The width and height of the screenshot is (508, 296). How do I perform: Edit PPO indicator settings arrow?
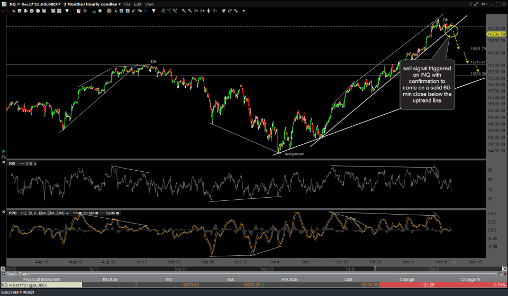[67, 213]
